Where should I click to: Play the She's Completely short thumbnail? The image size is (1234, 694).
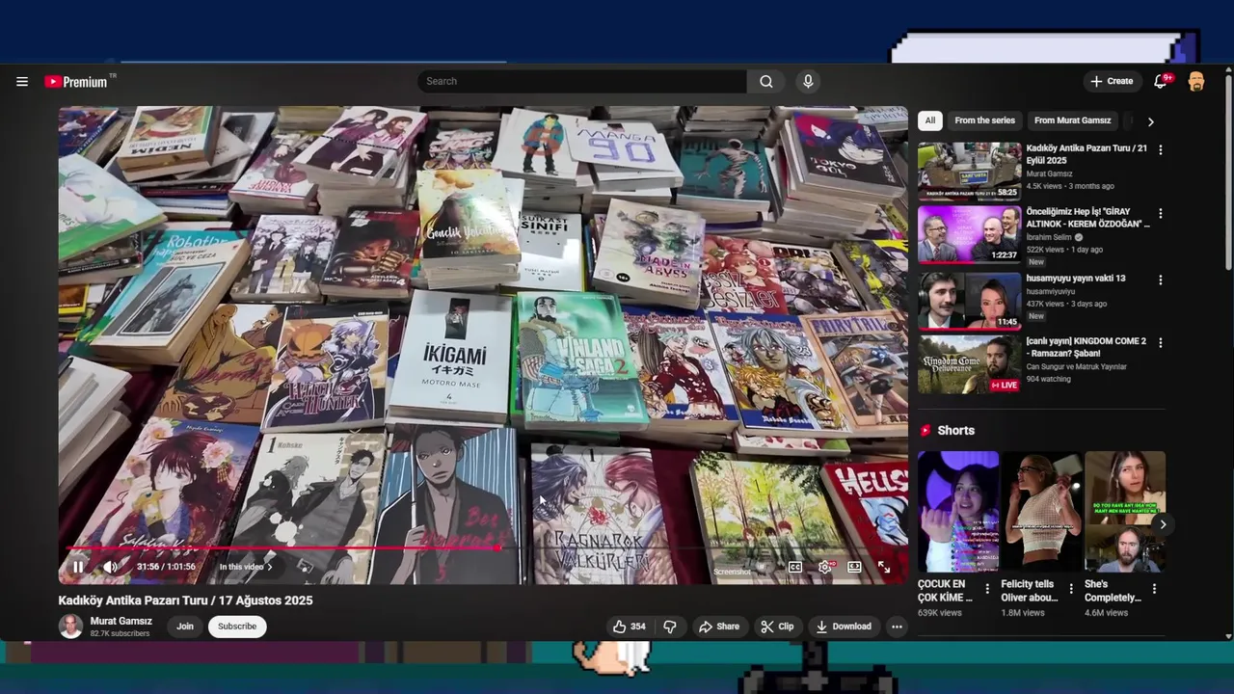pos(1125,512)
